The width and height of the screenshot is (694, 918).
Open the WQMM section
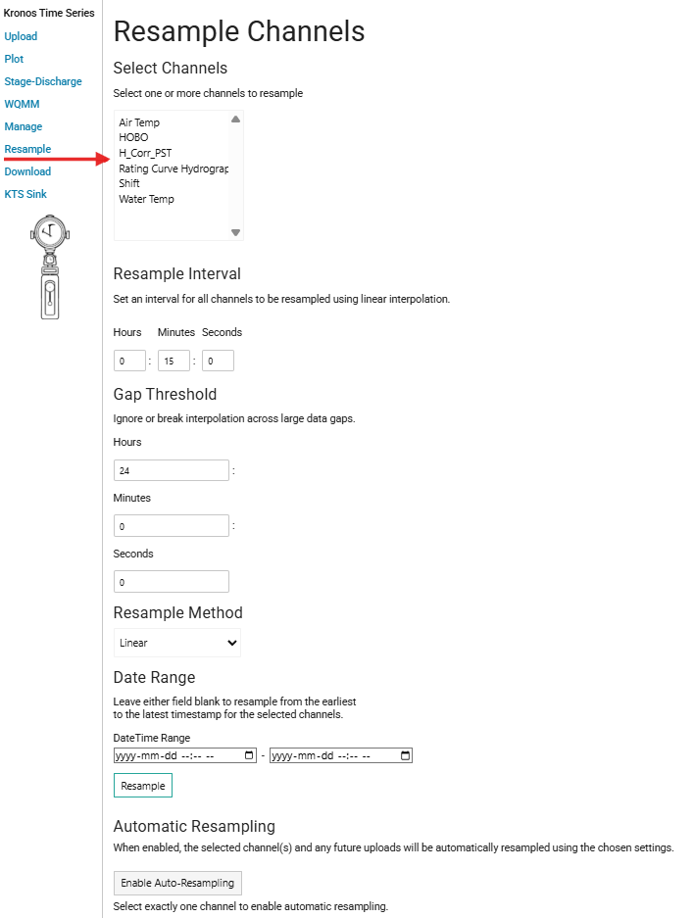(x=22, y=104)
